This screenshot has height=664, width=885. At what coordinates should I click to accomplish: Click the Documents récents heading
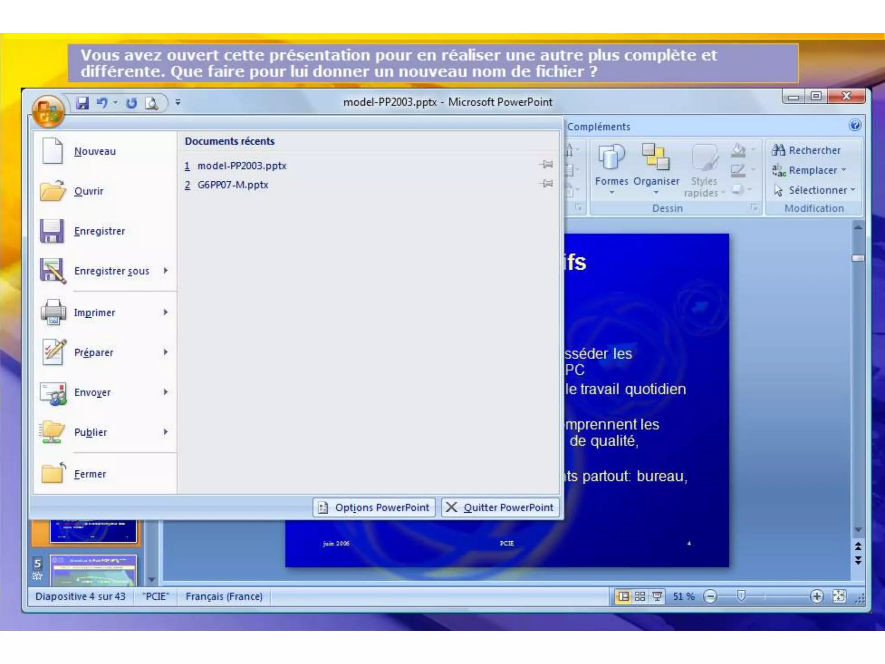click(229, 141)
